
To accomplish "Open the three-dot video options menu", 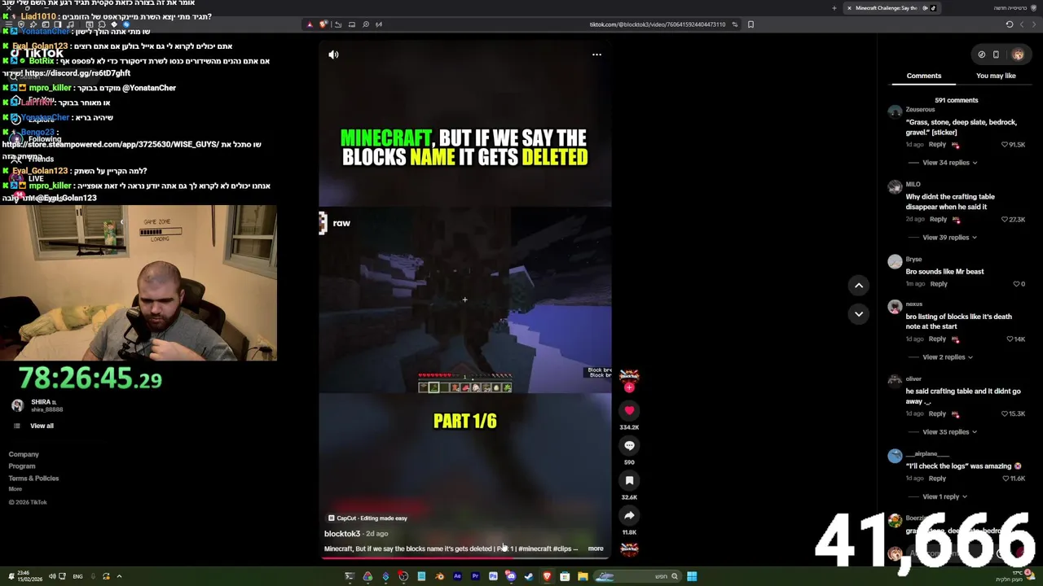I will click(596, 55).
